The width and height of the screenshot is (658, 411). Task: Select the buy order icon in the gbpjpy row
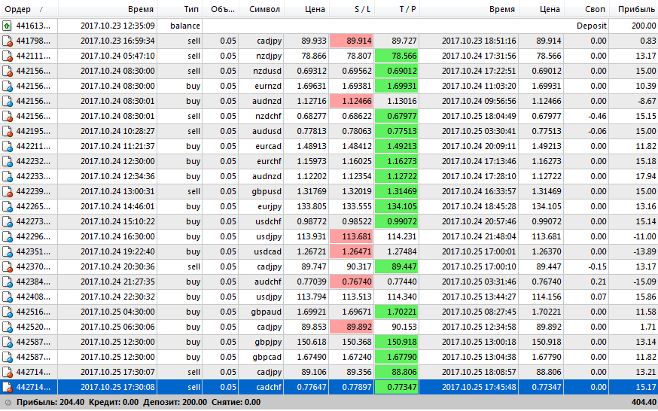click(7, 342)
